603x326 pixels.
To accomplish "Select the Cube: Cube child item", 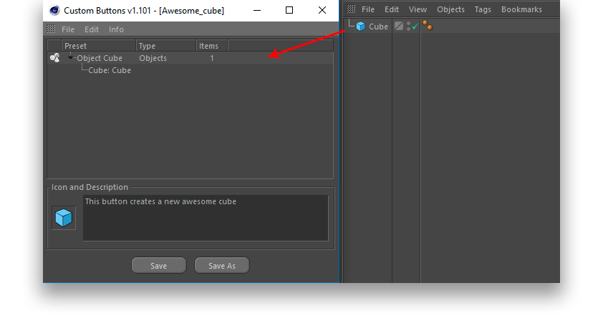I will click(x=110, y=70).
